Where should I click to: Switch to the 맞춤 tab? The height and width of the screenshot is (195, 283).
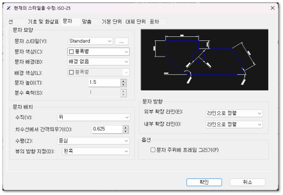[90, 22]
